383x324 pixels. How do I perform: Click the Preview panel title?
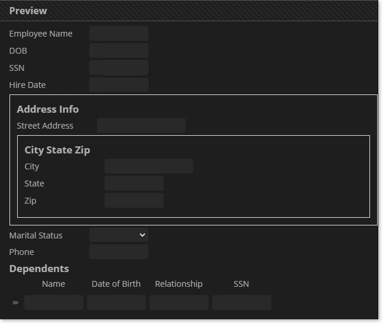28,11
